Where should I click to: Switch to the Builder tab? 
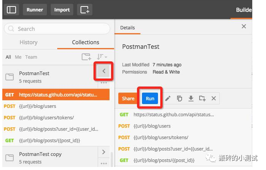(244, 10)
